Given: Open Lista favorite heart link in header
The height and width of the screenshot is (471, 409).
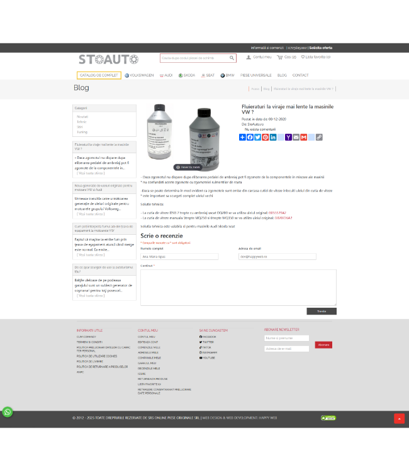Looking at the screenshot, I should (316, 57).
